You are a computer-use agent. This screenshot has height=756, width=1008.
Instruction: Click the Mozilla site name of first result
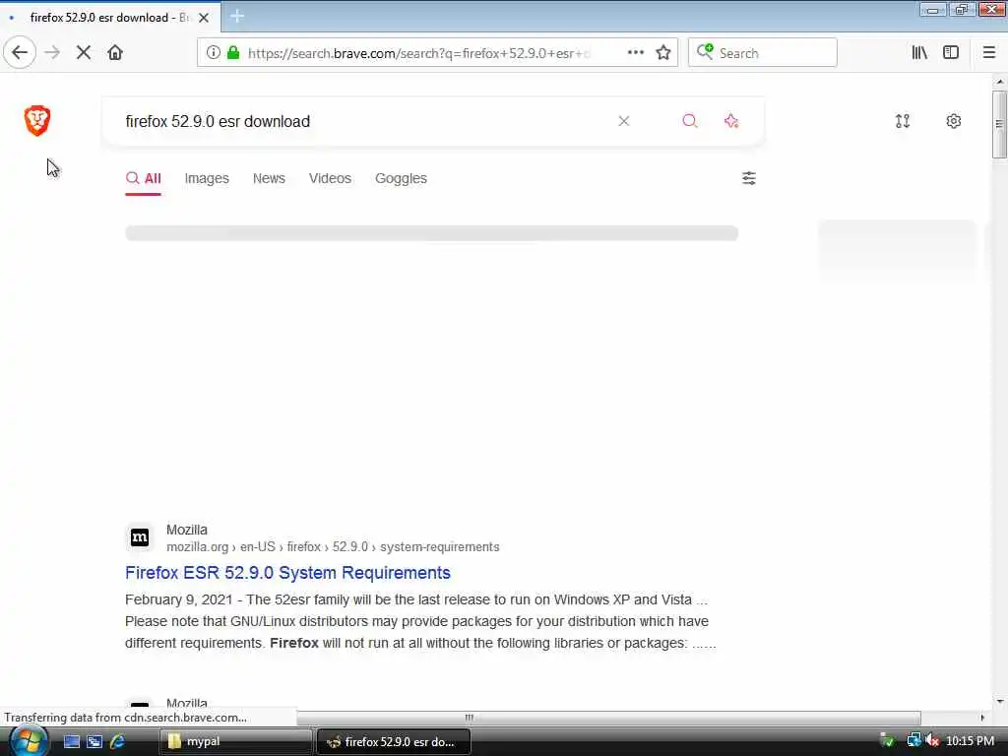pyautogui.click(x=186, y=530)
